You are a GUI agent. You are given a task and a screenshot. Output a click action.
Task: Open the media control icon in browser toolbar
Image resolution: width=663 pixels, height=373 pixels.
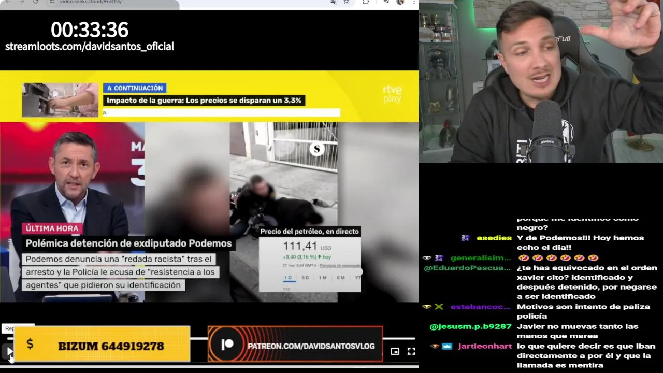pos(386,2)
